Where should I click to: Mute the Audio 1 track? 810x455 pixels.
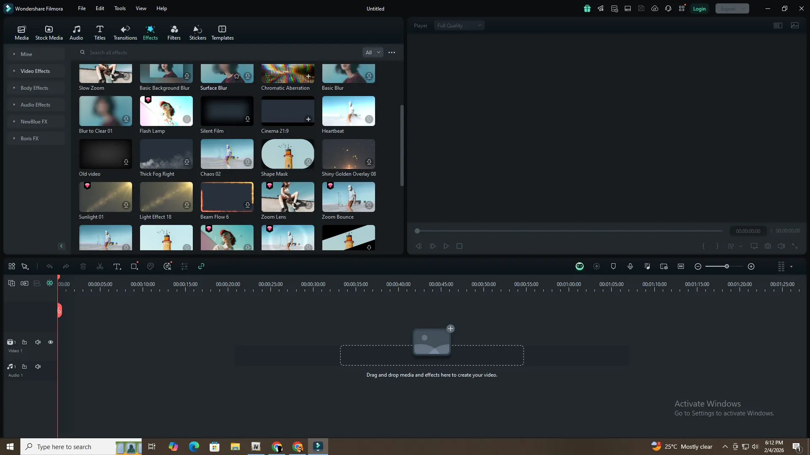point(38,367)
